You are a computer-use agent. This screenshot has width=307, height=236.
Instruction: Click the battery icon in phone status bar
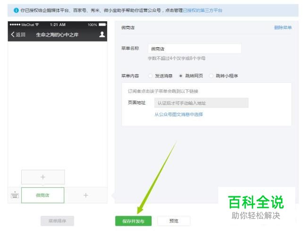click(x=102, y=25)
